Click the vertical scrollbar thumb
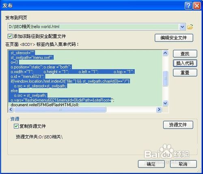Screen dimensions: 203x174 coord(165,78)
